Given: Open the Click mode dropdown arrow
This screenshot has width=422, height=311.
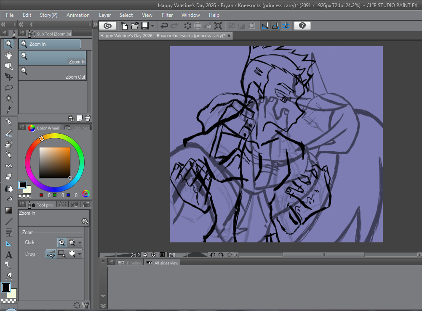Looking at the screenshot, I should [x=80, y=242].
